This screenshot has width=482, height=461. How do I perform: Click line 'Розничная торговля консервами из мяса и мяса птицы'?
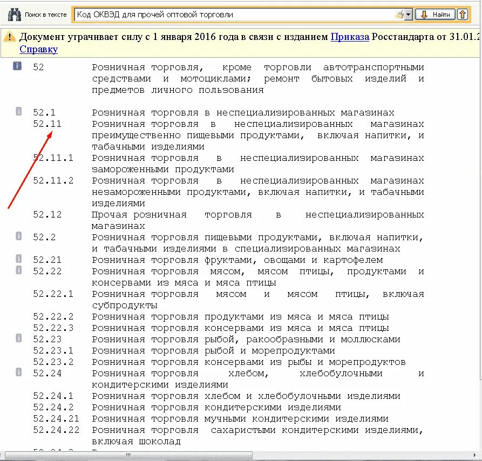pos(240,328)
